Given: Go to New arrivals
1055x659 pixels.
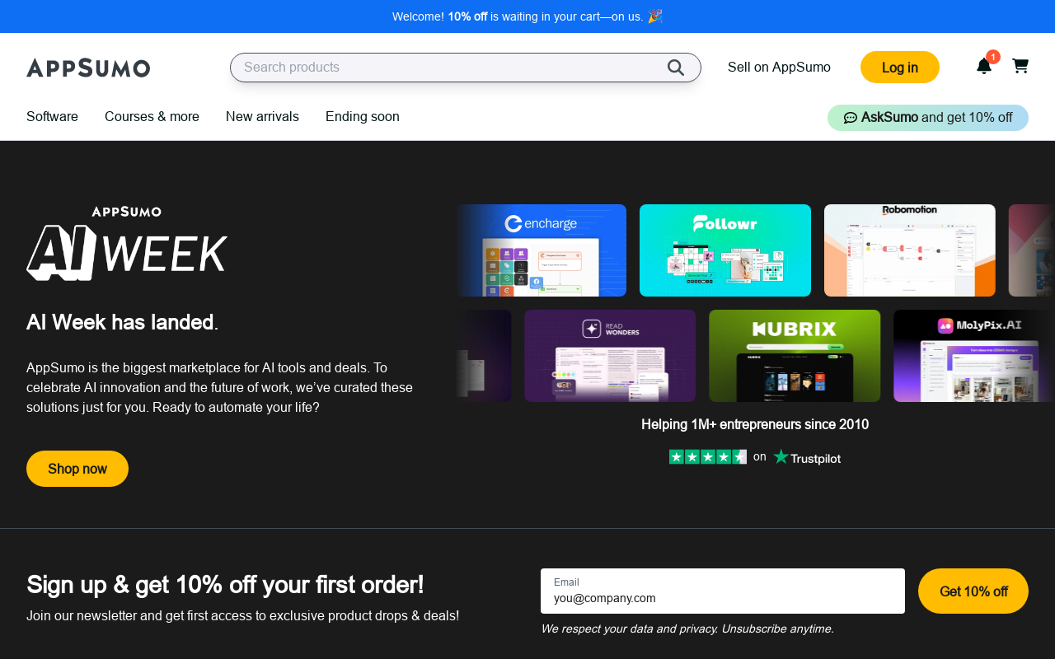Looking at the screenshot, I should coord(262,117).
